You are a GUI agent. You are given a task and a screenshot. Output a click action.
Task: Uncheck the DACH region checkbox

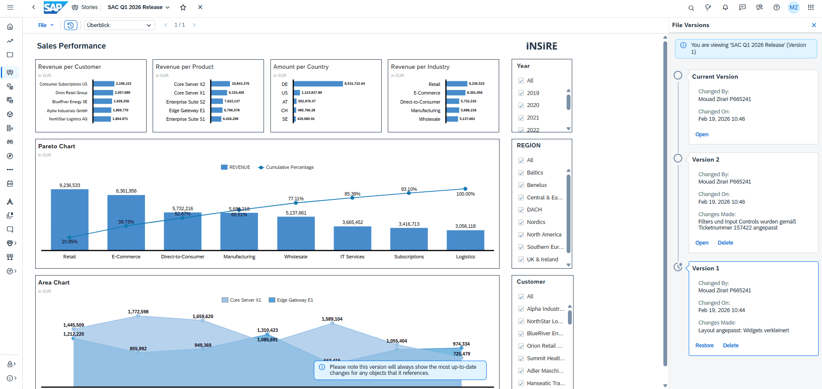tap(521, 210)
